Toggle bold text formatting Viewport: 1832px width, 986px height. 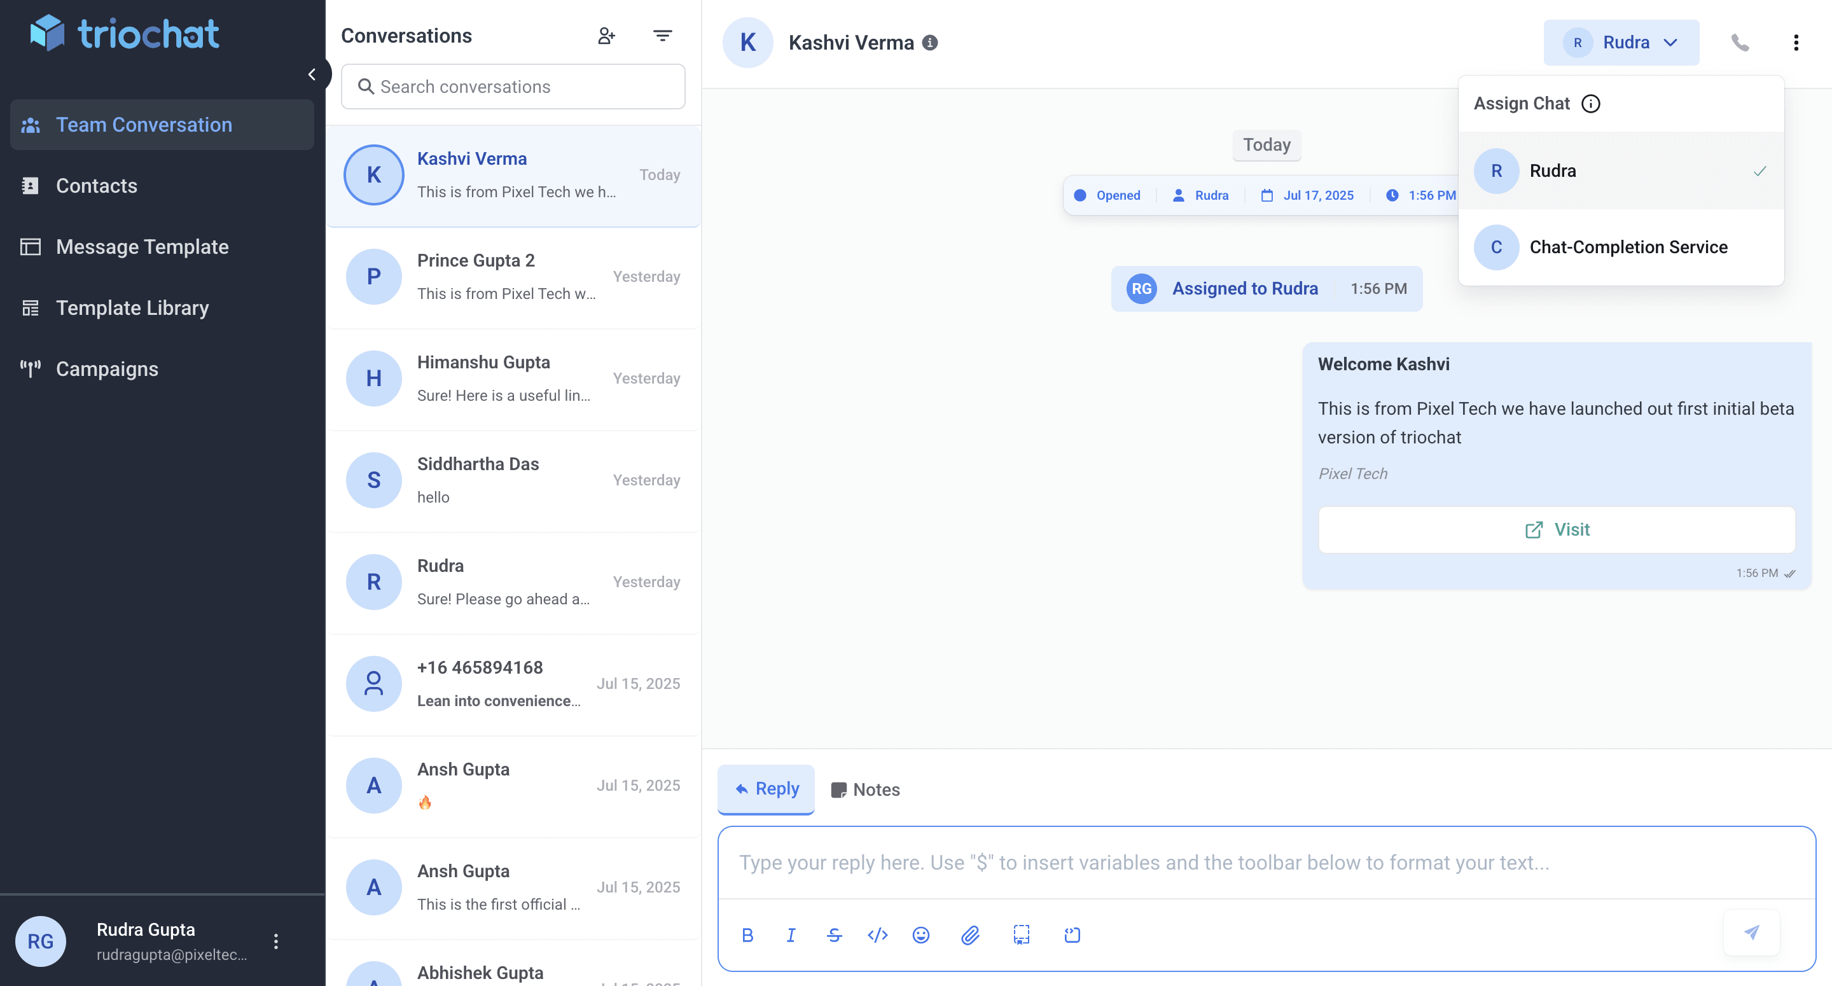pos(747,934)
